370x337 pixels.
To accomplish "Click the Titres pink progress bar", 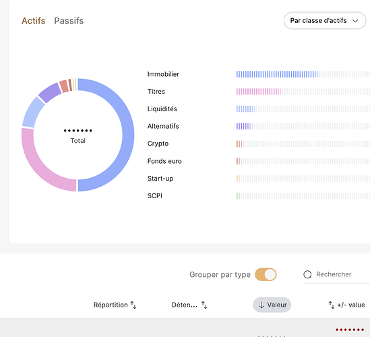I will tap(259, 92).
